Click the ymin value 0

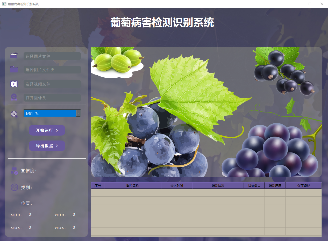(x=74, y=214)
